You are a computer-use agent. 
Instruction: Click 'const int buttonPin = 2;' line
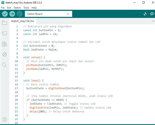pos(42,30)
